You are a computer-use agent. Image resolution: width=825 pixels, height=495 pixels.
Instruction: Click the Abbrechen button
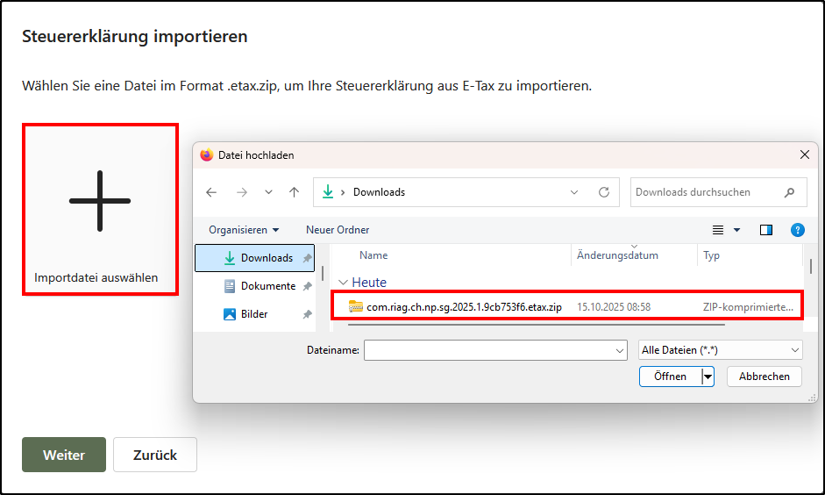[x=765, y=377]
